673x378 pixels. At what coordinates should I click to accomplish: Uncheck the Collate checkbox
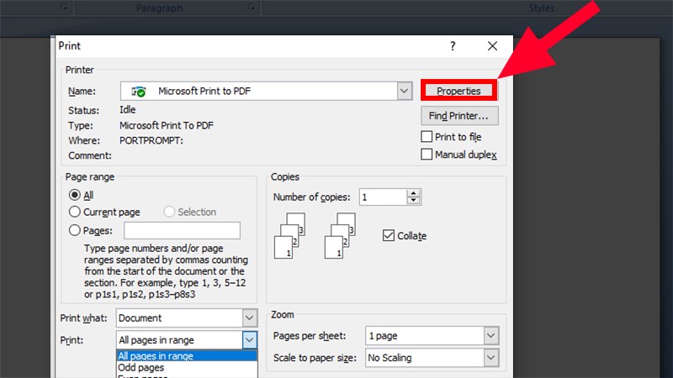389,236
